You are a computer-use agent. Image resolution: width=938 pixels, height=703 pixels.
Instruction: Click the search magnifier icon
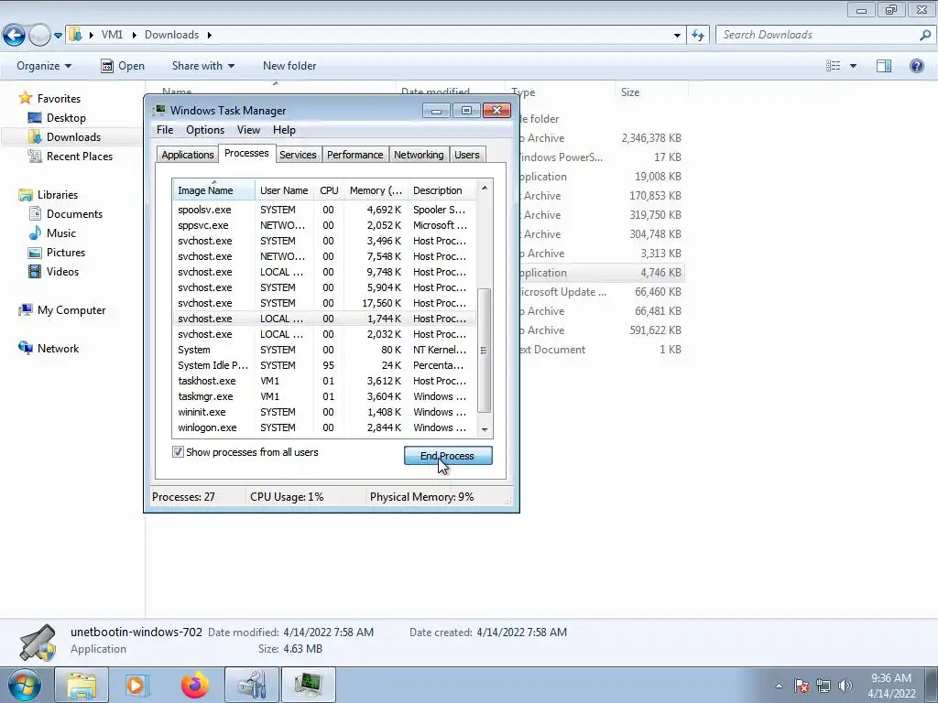(925, 35)
